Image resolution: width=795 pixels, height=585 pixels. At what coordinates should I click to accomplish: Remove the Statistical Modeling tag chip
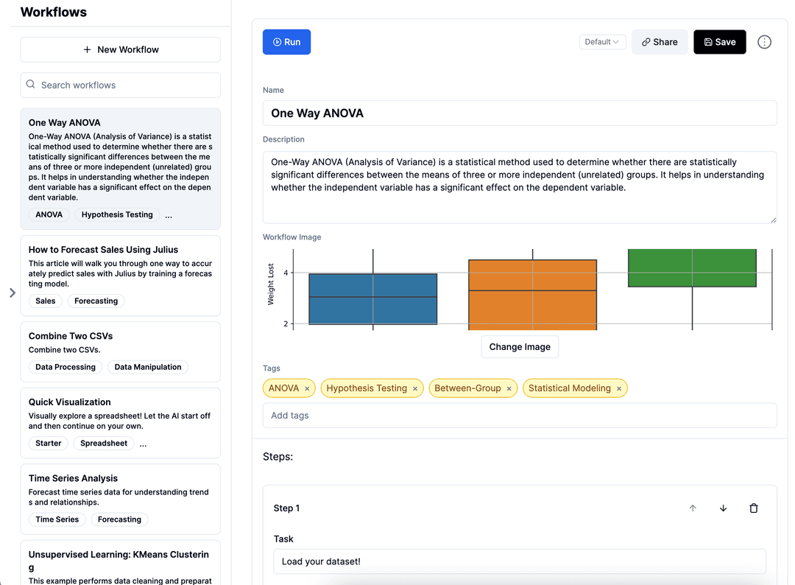click(x=619, y=388)
